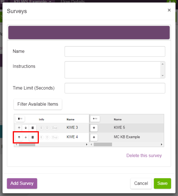Click the Instructions scroll down arrow

(x=162, y=76)
